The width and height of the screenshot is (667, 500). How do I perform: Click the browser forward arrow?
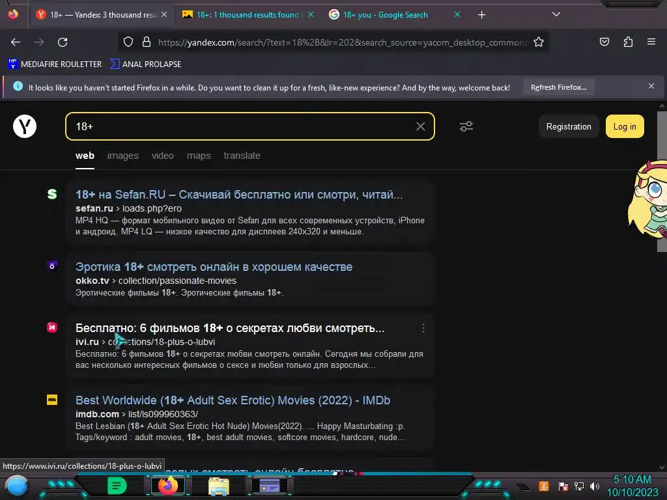[39, 42]
